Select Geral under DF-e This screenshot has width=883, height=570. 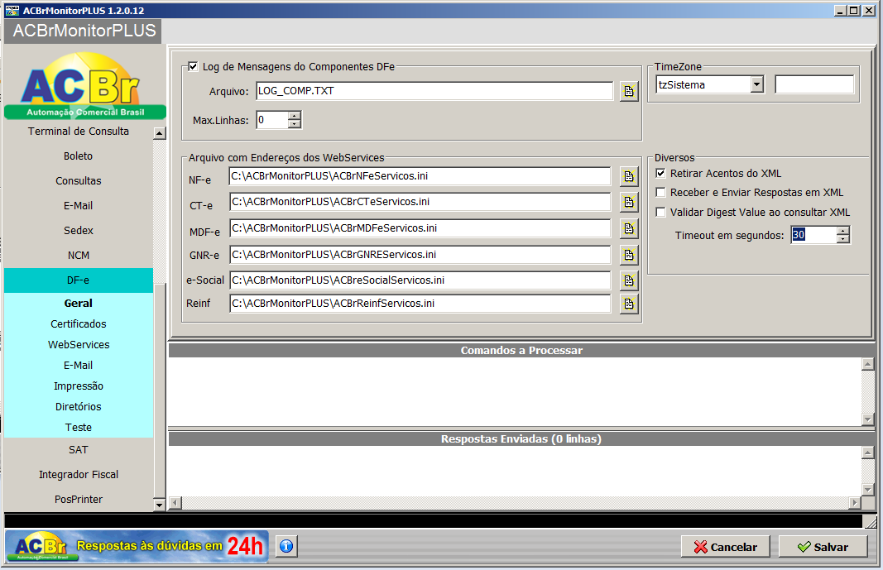click(x=79, y=304)
